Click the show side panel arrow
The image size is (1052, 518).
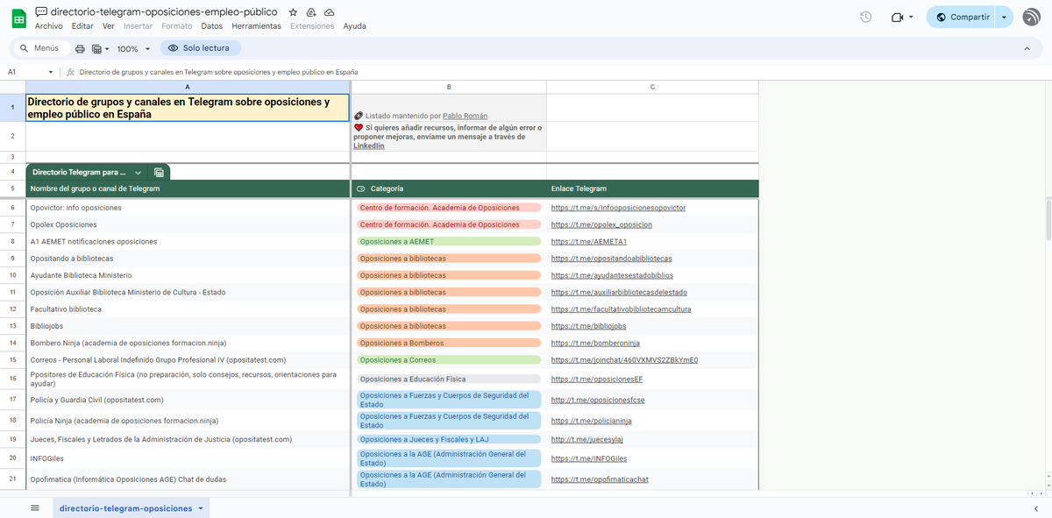point(1035,508)
